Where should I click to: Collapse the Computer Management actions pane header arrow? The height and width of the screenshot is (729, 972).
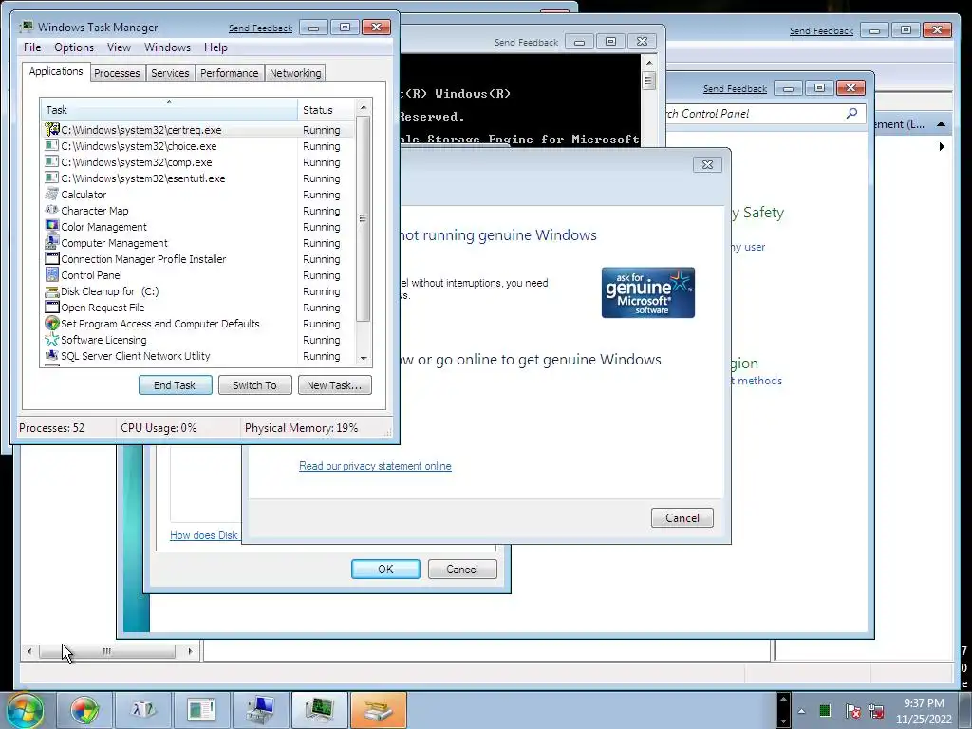pyautogui.click(x=941, y=124)
